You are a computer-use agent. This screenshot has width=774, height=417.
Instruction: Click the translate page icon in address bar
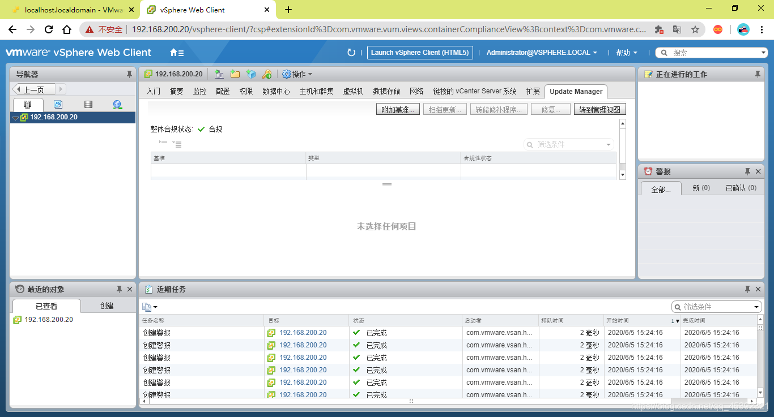[677, 29]
